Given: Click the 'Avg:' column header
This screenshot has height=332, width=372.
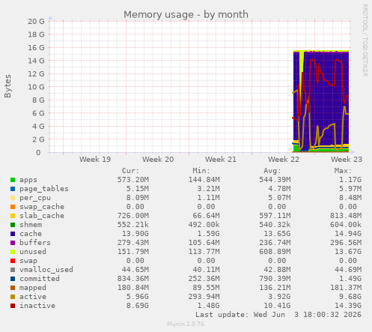Looking at the screenshot, I should point(272,171).
